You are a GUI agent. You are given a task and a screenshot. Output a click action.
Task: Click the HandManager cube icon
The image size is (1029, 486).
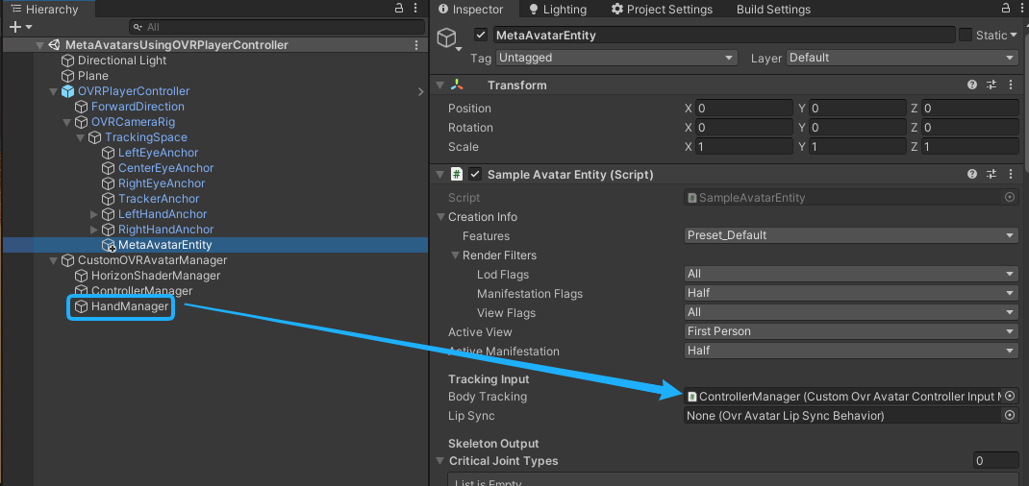[81, 306]
